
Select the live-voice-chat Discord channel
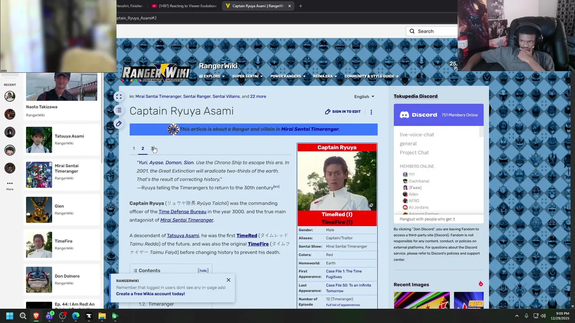click(x=417, y=135)
